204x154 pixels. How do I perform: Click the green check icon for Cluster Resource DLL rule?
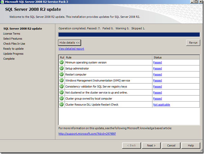pos(62,104)
